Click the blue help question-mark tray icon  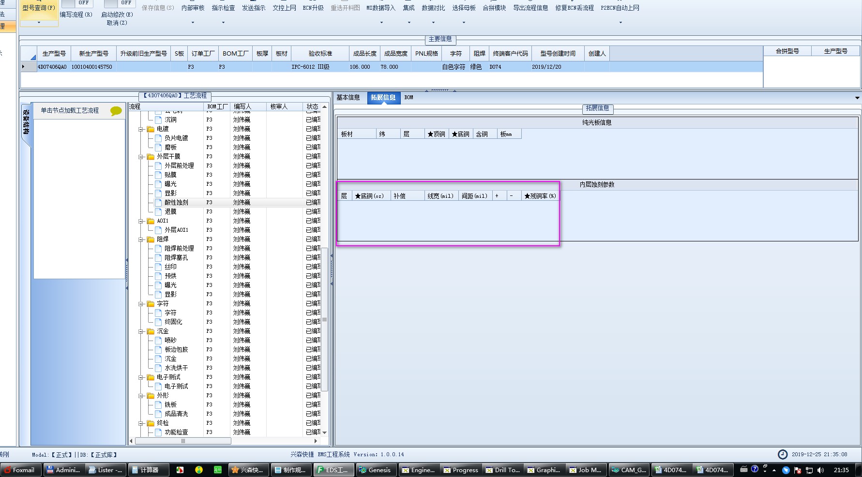755,469
